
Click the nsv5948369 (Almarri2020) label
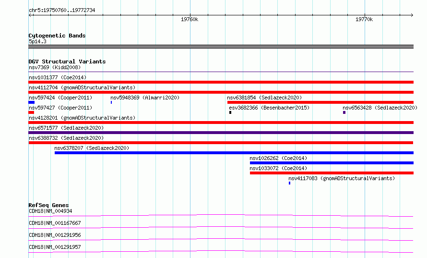(145, 98)
